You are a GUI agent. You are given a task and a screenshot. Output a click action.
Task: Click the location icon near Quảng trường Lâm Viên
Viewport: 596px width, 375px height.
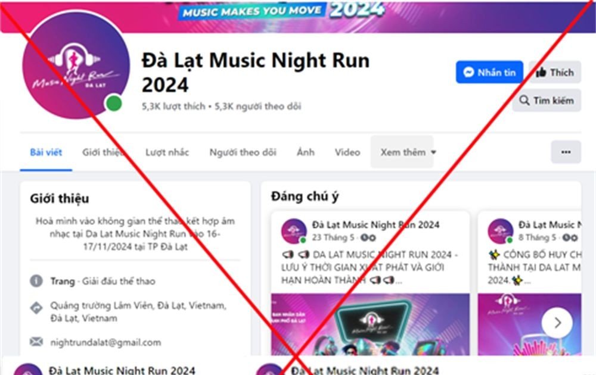coord(36,308)
